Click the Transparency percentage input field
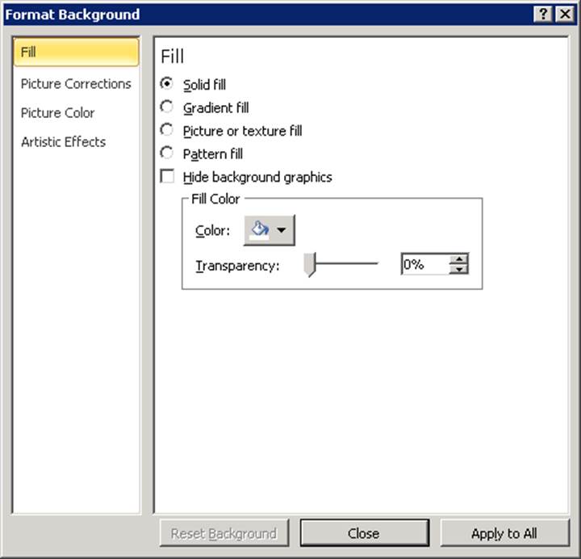Screen dimensions: 581x559 point(424,264)
